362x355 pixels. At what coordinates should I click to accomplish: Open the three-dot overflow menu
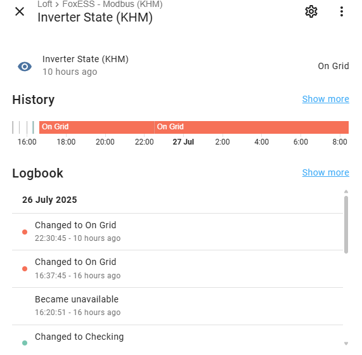pos(342,11)
